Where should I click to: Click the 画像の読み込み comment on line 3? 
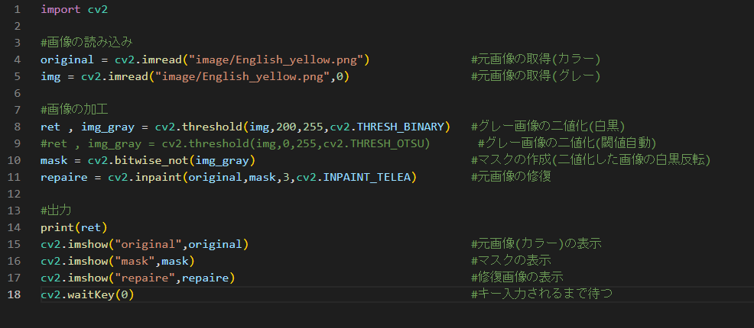click(x=86, y=43)
